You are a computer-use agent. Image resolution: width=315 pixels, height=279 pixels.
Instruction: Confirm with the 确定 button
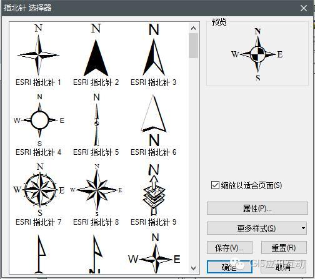click(x=229, y=267)
